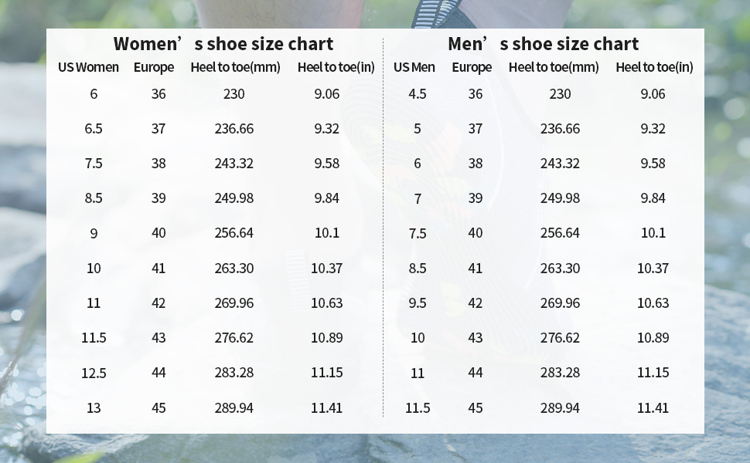Click the 11.41 inch value in men's chart

coord(653,407)
